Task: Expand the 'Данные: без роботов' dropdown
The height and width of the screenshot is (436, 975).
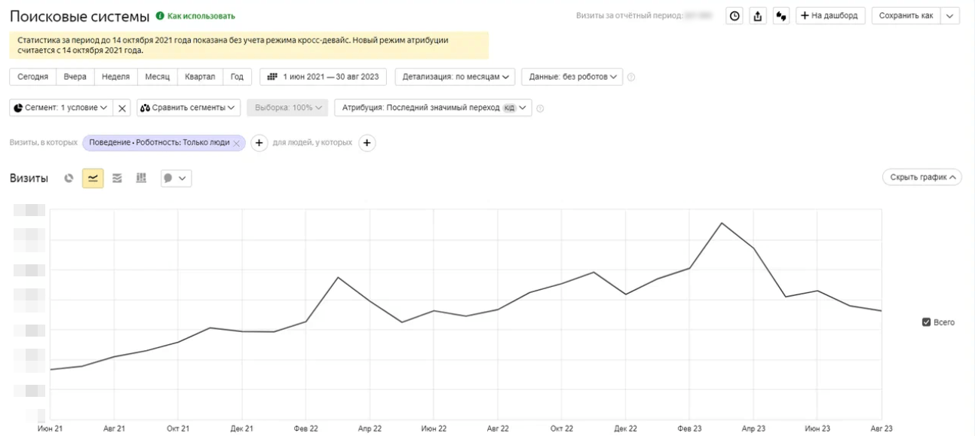Action: [x=572, y=77]
